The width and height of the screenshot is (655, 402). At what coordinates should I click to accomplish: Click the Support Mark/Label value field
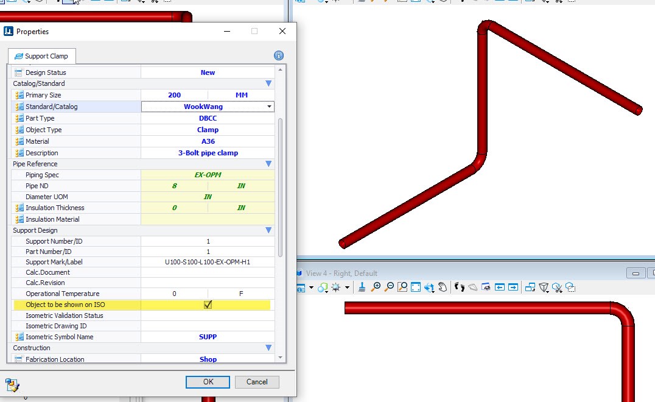pos(208,262)
